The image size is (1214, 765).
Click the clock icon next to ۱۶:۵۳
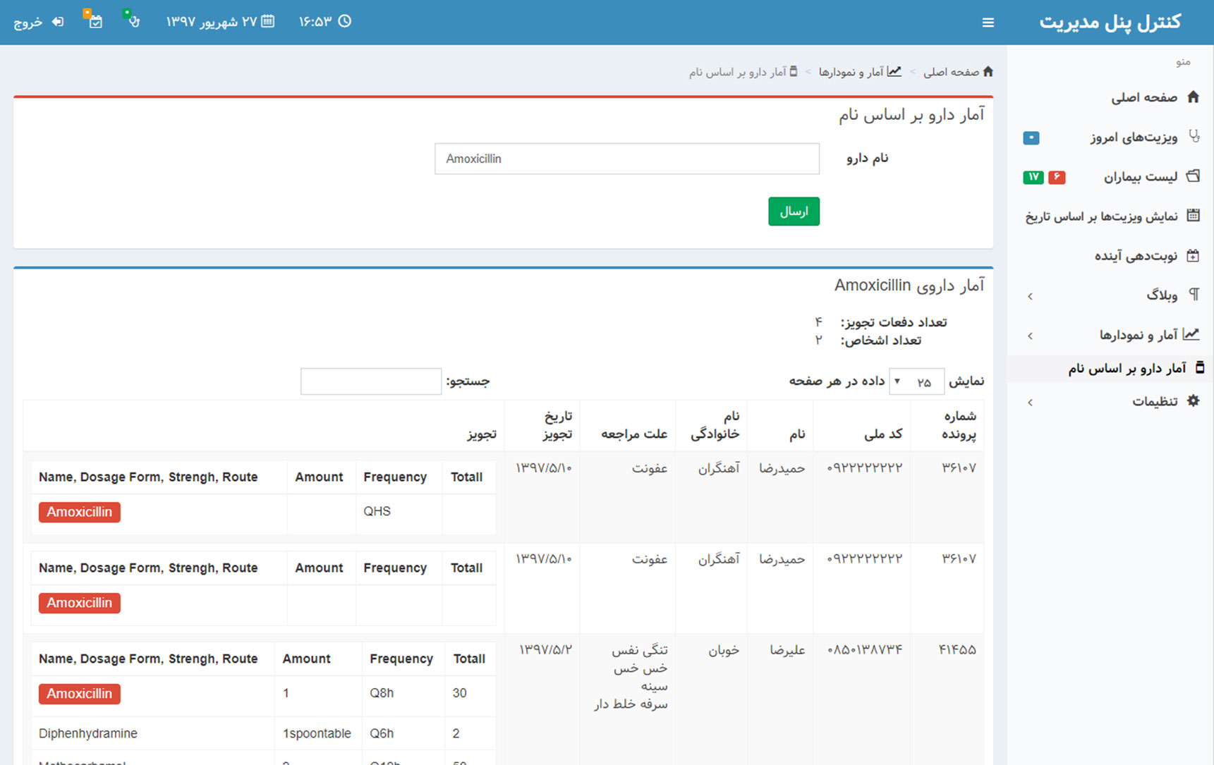pyautogui.click(x=345, y=21)
